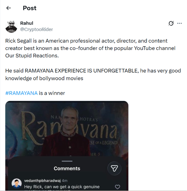Viewport: 187px width, 191px height.
Task: Click the Post page heading
Action: coord(30,8)
